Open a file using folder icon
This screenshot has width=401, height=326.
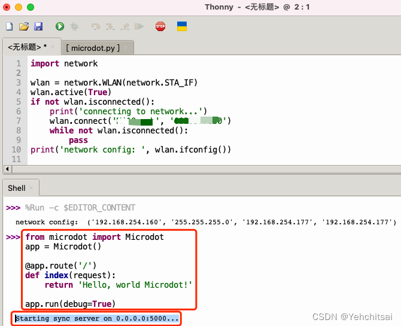coord(24,26)
